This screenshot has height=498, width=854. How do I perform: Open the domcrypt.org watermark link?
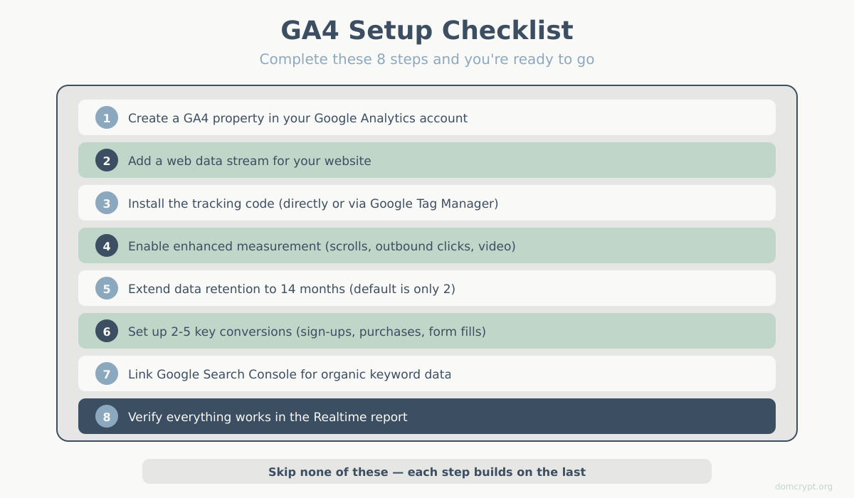point(803,487)
